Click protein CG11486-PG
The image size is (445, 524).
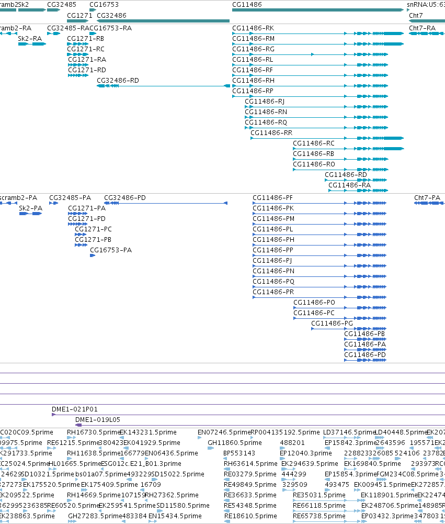click(x=332, y=324)
